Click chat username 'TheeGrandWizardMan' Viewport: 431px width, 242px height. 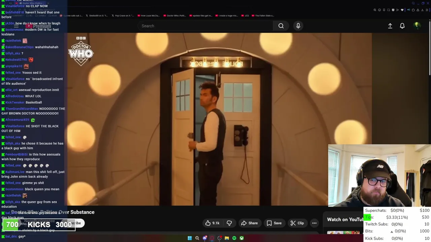point(22,109)
